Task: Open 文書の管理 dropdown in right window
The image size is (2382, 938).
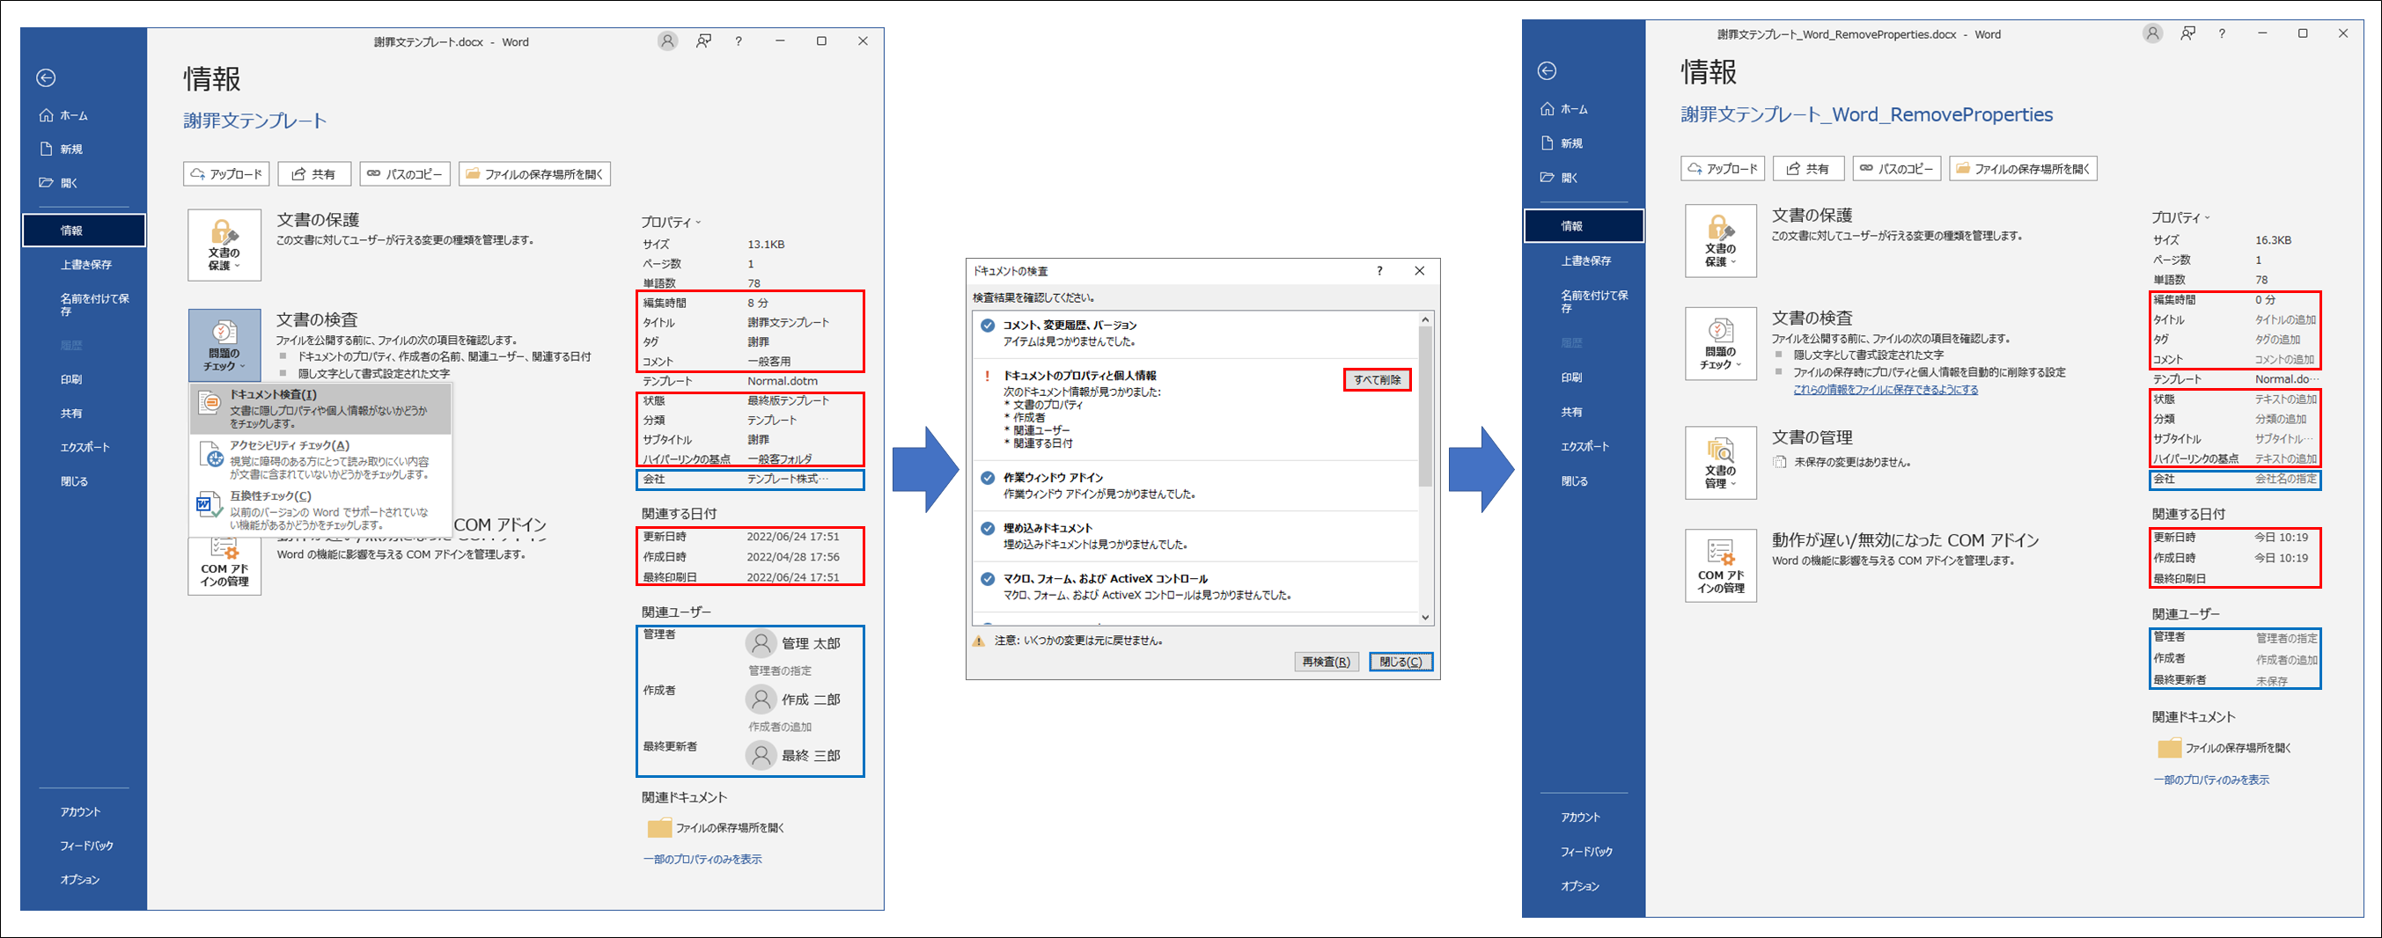Action: coord(1720,463)
